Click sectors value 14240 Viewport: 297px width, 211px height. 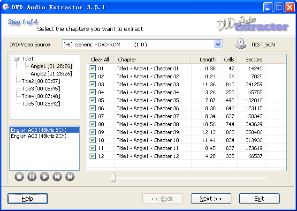tap(256, 68)
